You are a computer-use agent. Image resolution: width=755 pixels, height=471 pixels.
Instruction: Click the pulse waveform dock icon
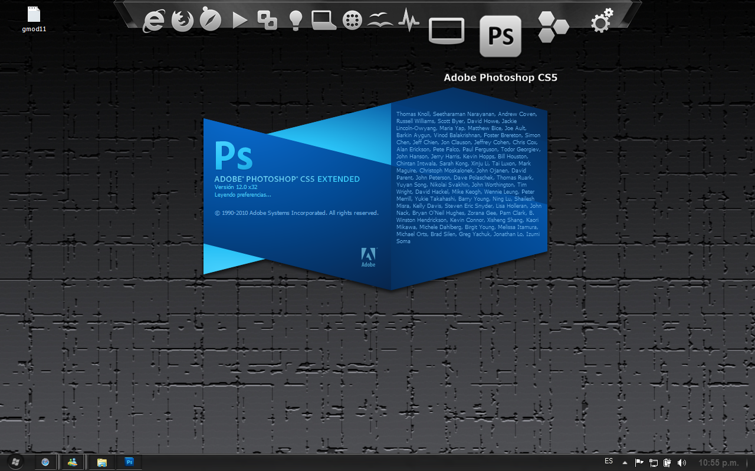[x=409, y=19]
